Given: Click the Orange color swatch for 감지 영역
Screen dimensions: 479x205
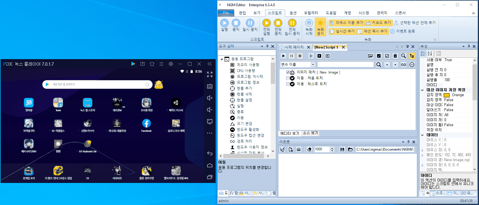Looking at the screenshot, I should pos(447,95).
